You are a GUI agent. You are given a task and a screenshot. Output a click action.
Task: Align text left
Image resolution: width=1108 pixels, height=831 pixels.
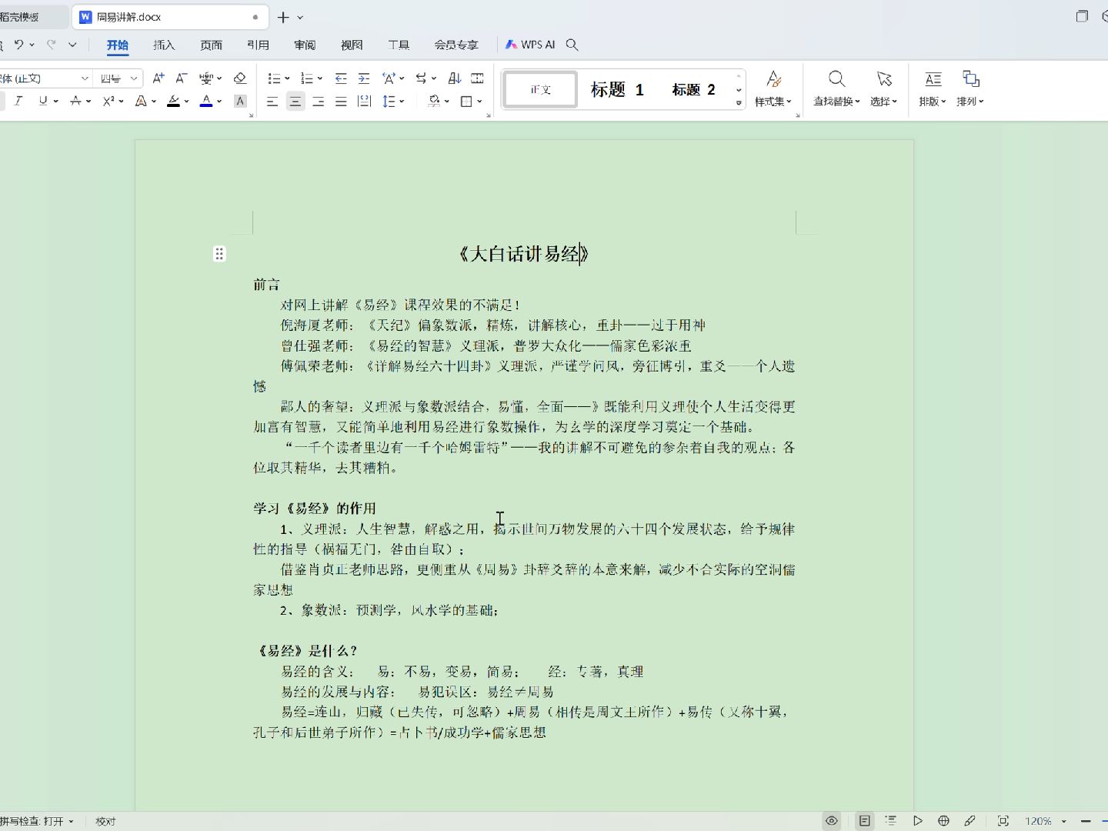pyautogui.click(x=272, y=101)
